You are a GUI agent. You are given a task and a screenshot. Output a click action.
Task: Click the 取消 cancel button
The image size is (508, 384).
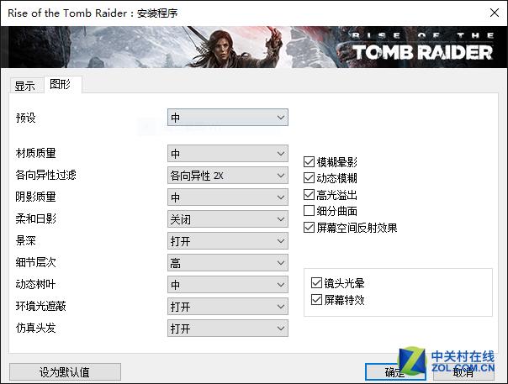pos(464,372)
